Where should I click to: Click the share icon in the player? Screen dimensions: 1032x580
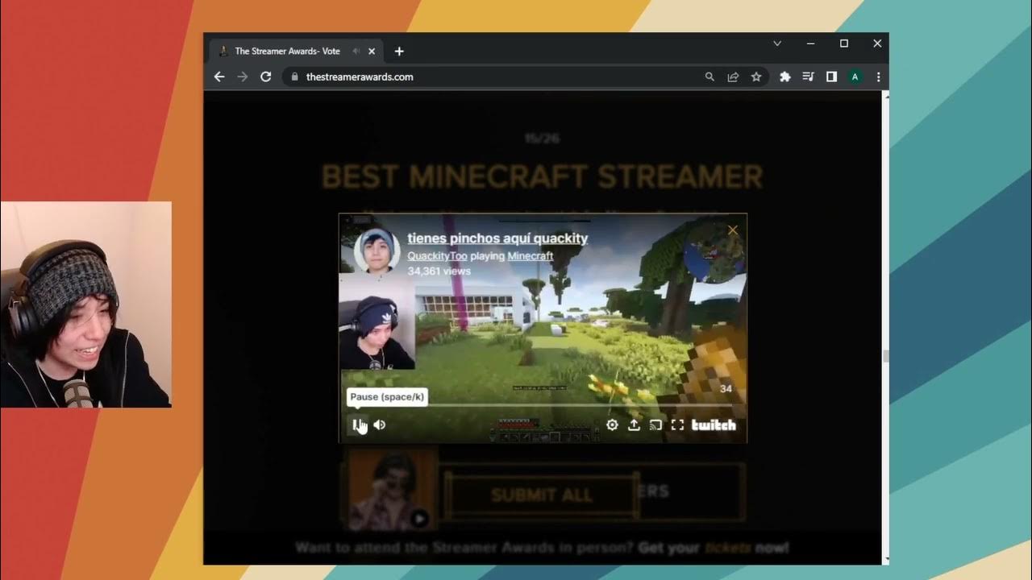pyautogui.click(x=634, y=425)
